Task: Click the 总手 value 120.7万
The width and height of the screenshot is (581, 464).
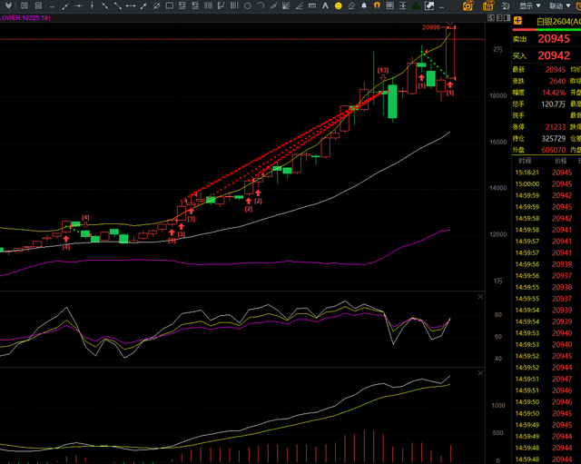Action: 553,104
